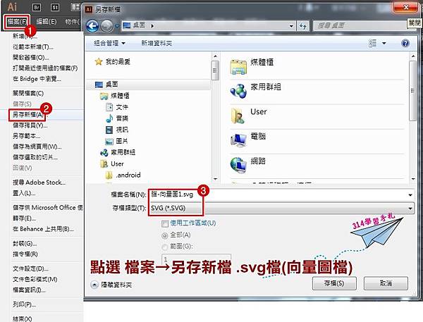Open the 存檔類型 SVG dropdown

[281, 208]
